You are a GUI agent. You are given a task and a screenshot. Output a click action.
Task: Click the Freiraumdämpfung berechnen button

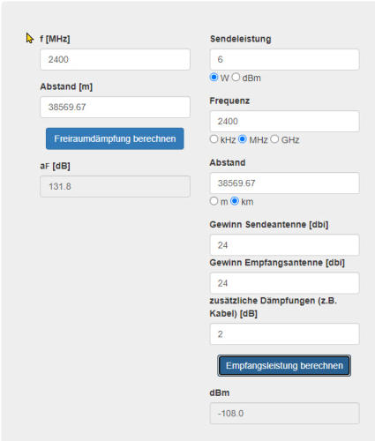tap(115, 138)
